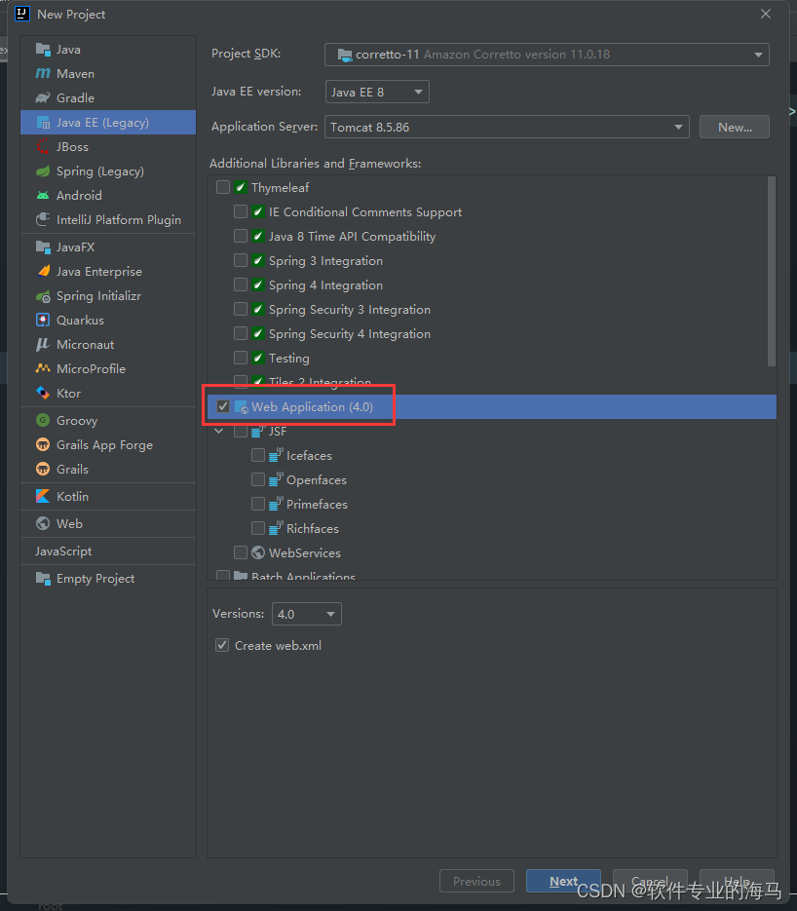Check Java 8 Time API Compatibility

pos(241,236)
